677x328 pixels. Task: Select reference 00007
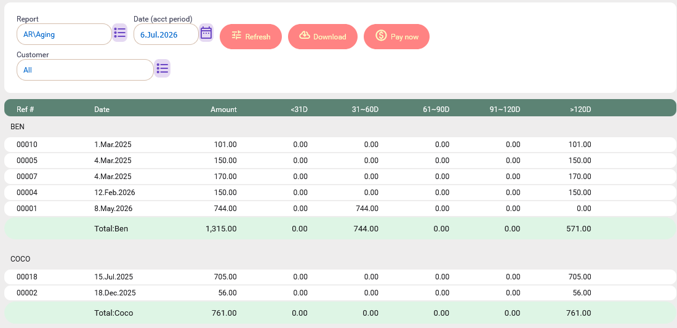click(x=27, y=177)
